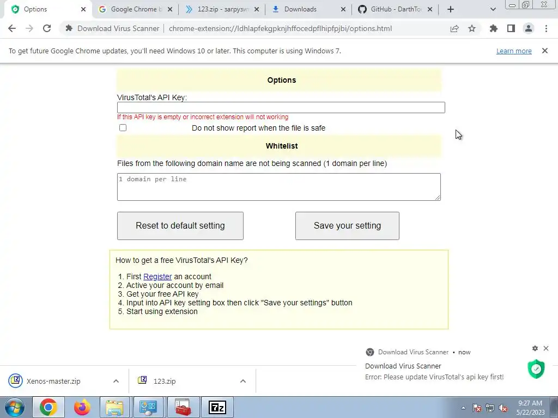Click the address bar URL
558x418 pixels.
[280, 28]
